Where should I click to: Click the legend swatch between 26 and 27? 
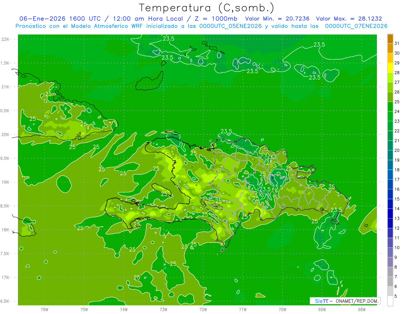point(390,87)
